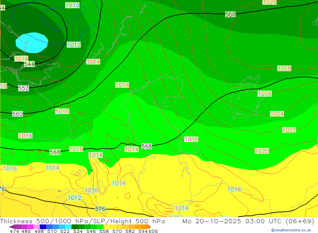
Task: Click the legend value 594
Action: 143,231
